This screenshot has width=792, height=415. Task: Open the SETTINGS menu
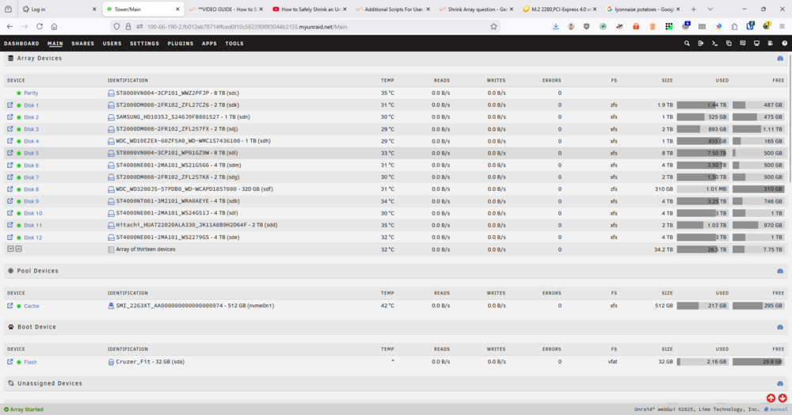point(144,44)
